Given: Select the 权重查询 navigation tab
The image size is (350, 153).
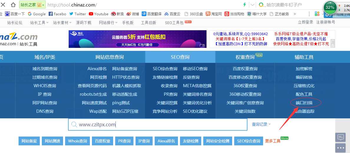Looking at the screenshot, I should coord(245,57).
